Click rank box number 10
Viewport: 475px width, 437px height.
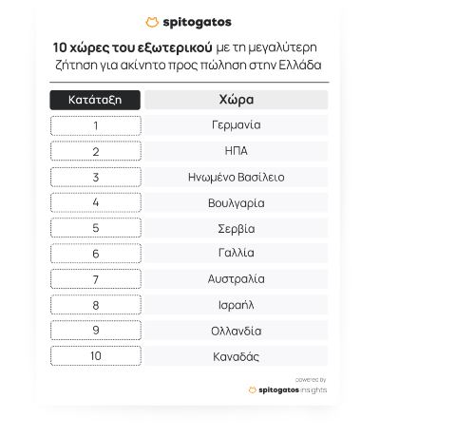pos(96,356)
